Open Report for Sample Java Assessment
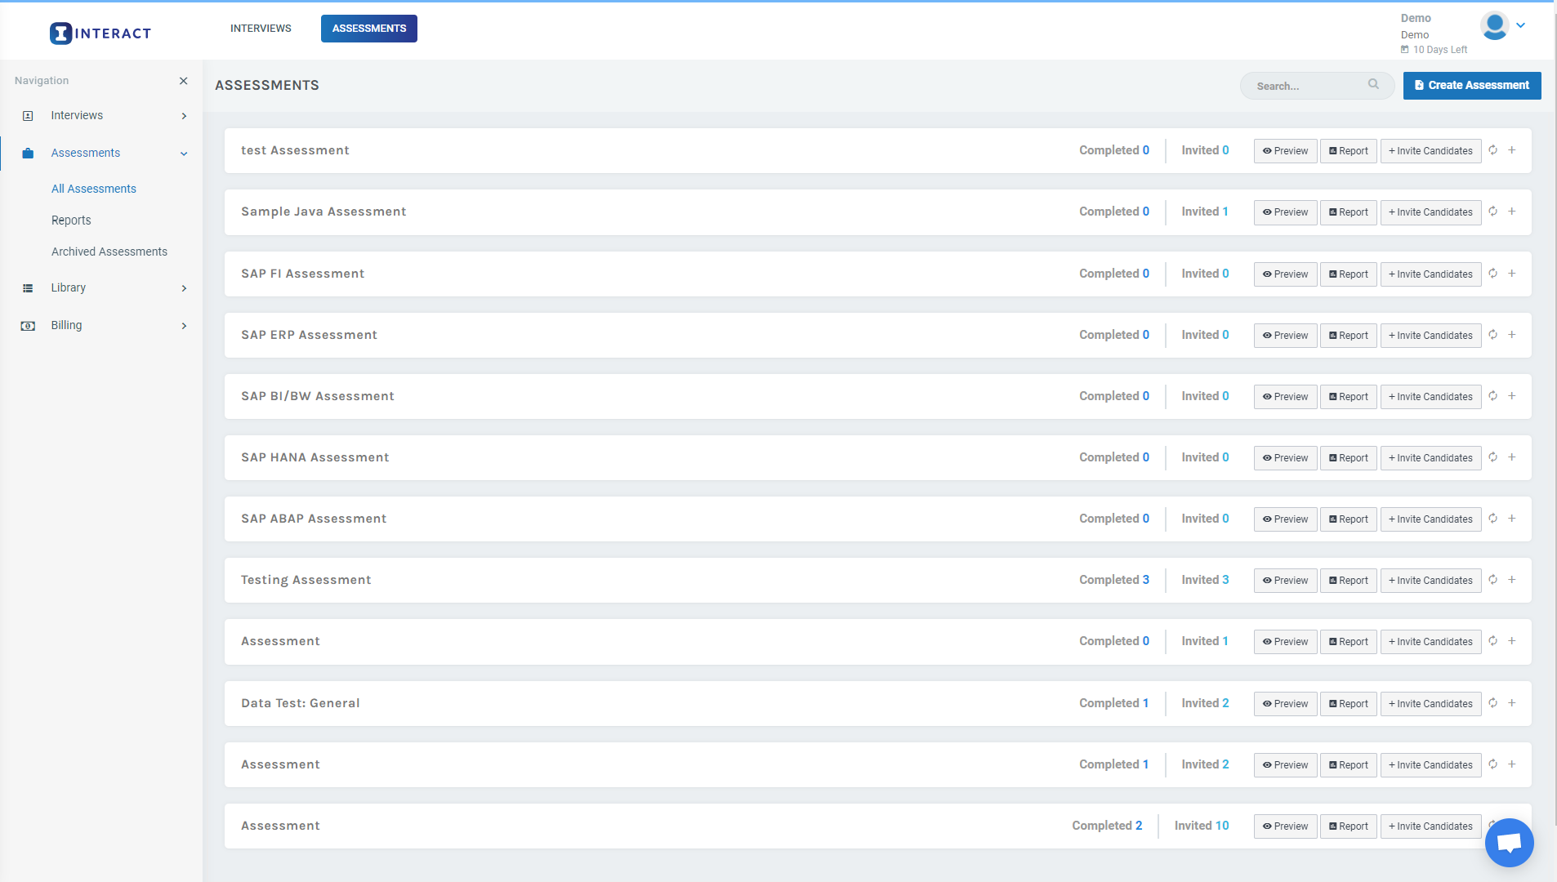Screen dimensions: 1557x882 1349,212
